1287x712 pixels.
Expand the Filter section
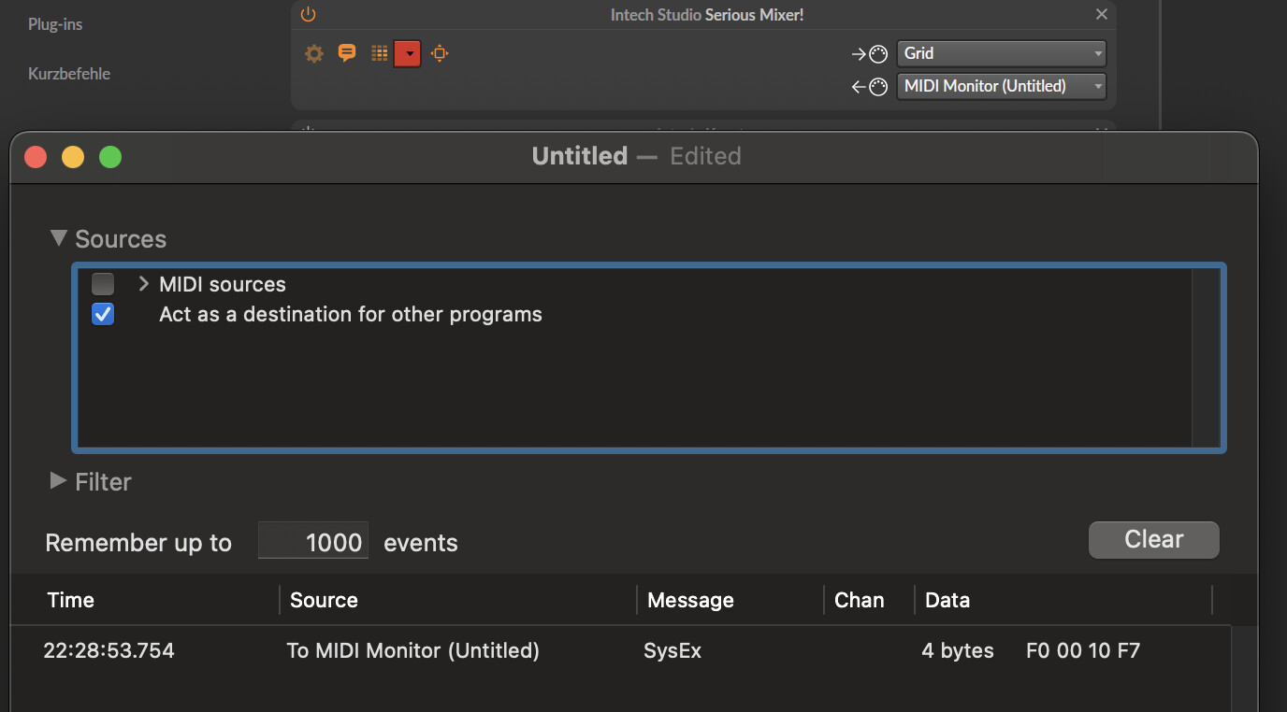click(x=59, y=481)
